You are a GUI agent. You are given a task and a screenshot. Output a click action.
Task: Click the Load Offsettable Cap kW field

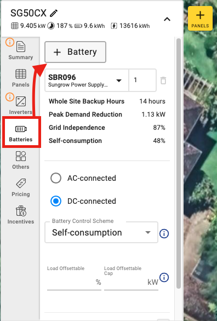click(131, 282)
